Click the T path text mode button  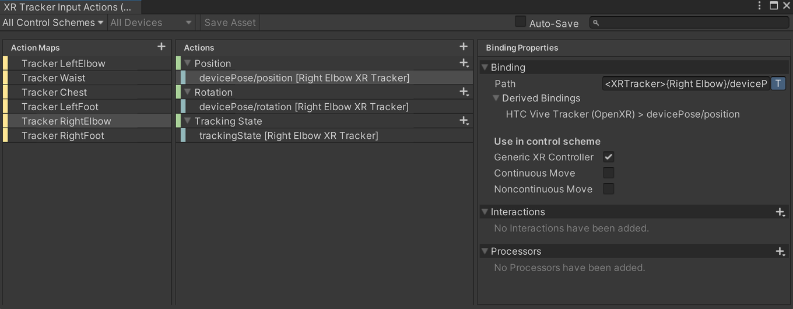coord(778,84)
